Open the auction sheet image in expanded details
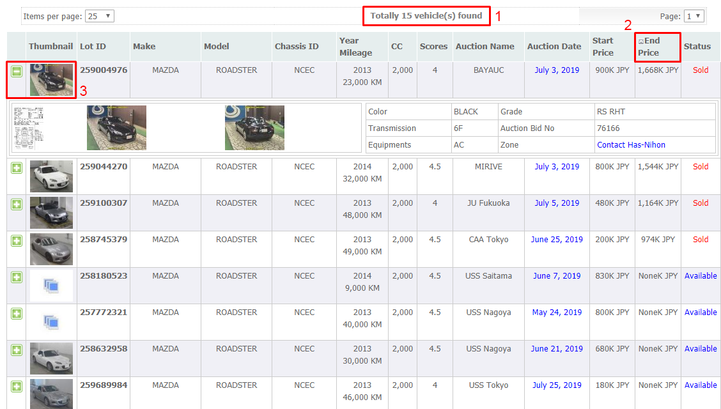The height and width of the screenshot is (409, 721). [29, 128]
